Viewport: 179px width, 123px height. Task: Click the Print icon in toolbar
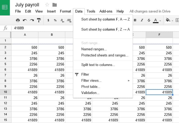pos(18,20)
